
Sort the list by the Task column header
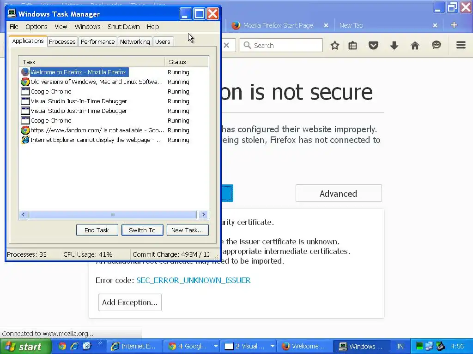[92, 62]
